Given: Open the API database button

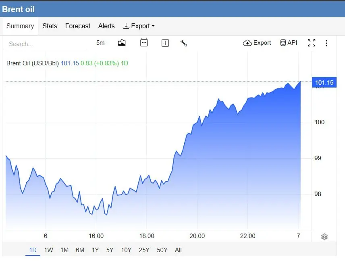Looking at the screenshot, I should (x=289, y=42).
